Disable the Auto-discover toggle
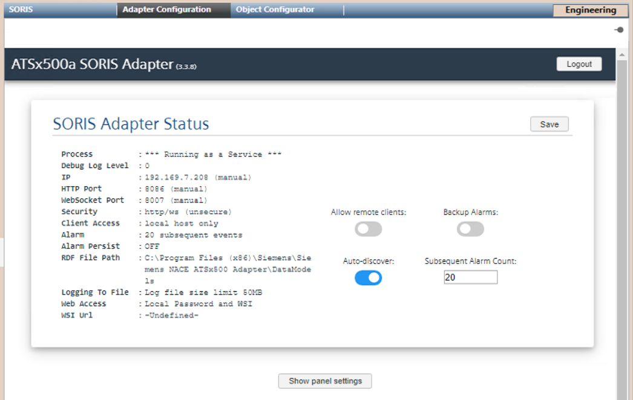The height and width of the screenshot is (400, 633). tap(368, 278)
